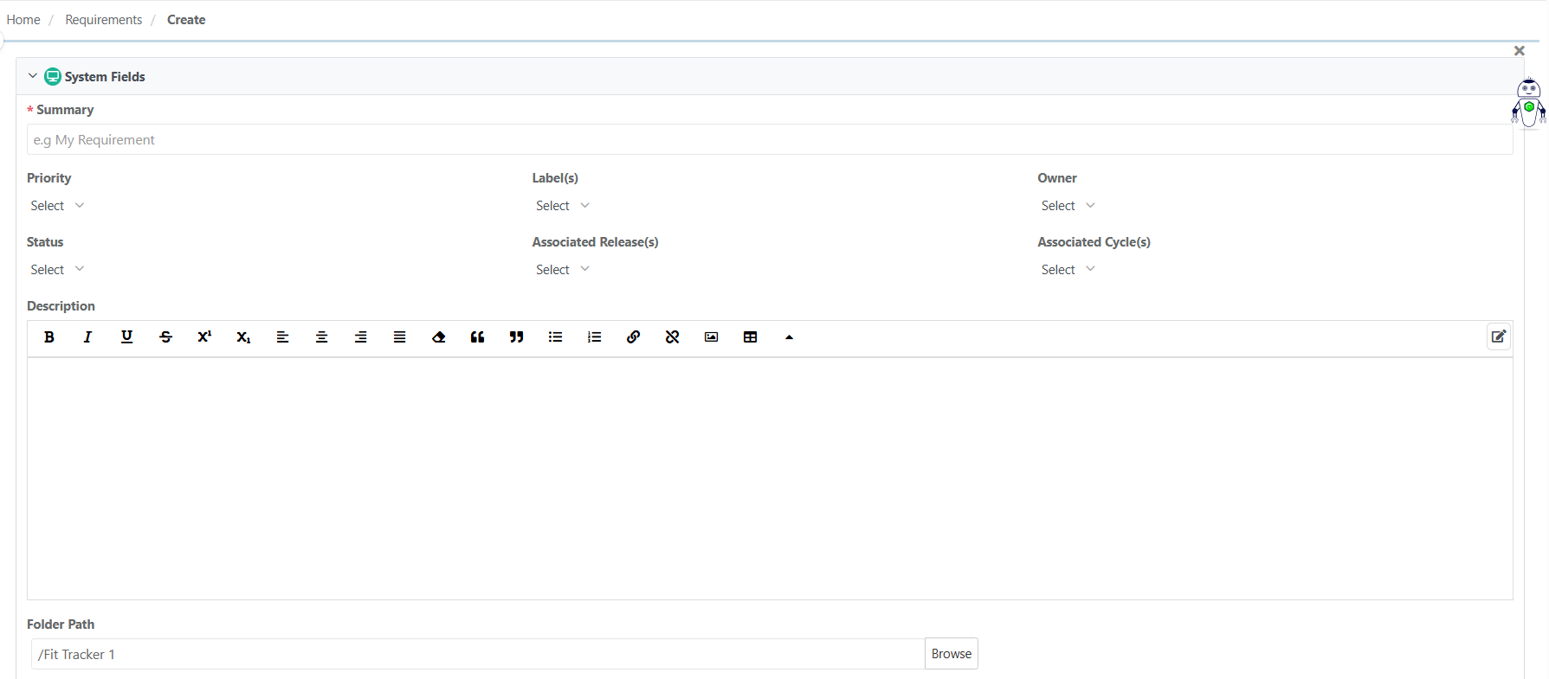This screenshot has height=679, width=1549.
Task: Insert opening block quote
Action: click(477, 337)
